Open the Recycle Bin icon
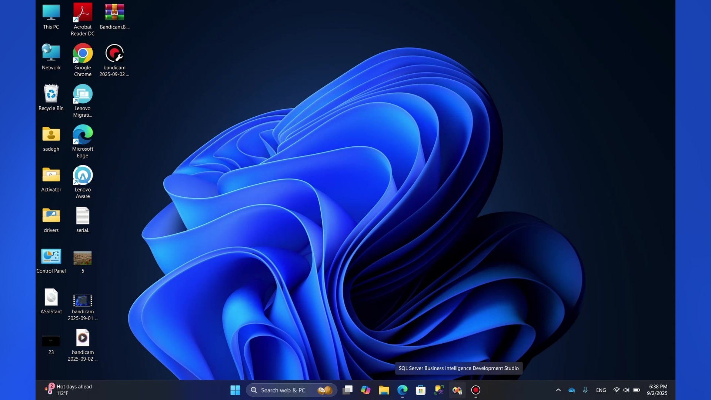The image size is (711, 400). pyautogui.click(x=51, y=94)
